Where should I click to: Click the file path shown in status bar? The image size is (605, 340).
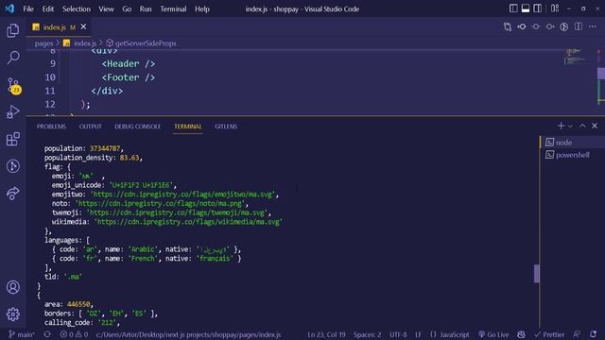click(x=188, y=334)
